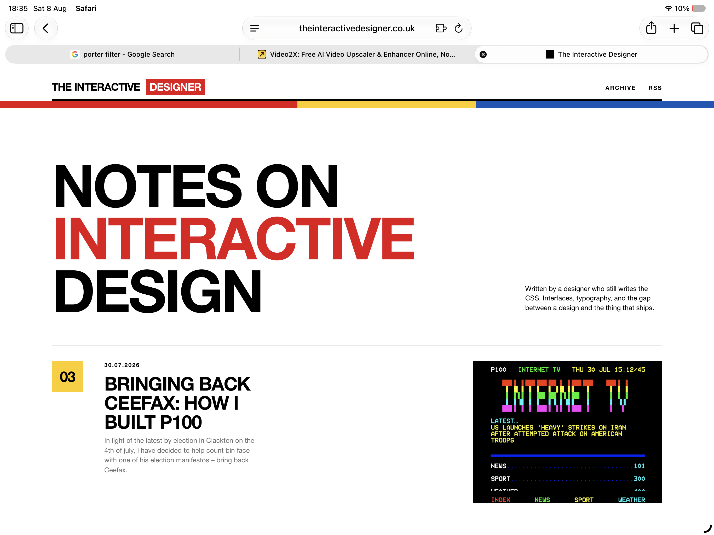Click the 18:35 clock in status bar

[x=18, y=8]
